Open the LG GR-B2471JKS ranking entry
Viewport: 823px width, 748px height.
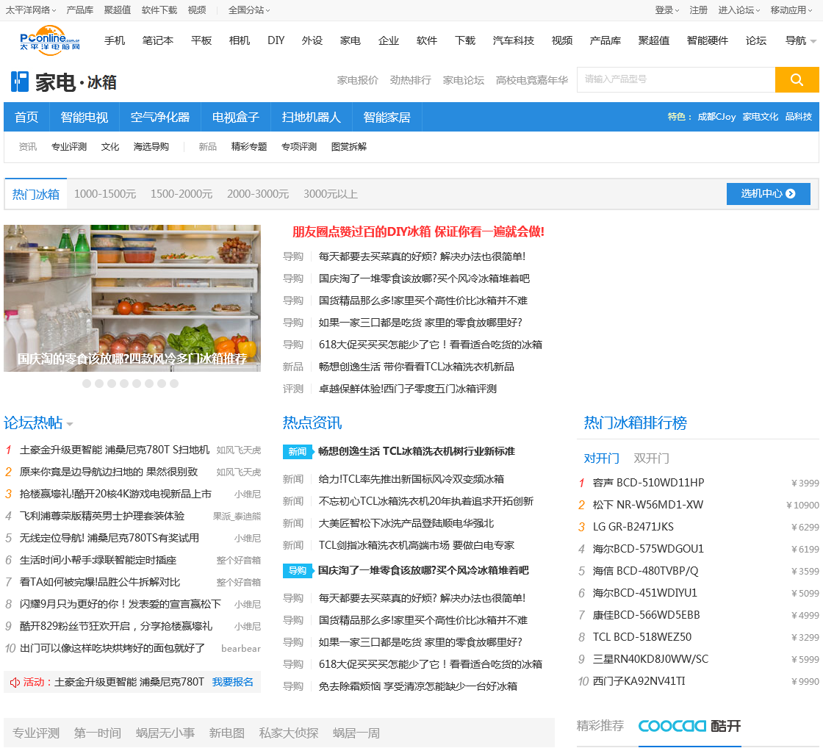633,527
